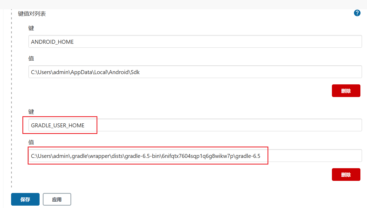
Task: Save changes using the blue 保存 button
Action: 25,199
